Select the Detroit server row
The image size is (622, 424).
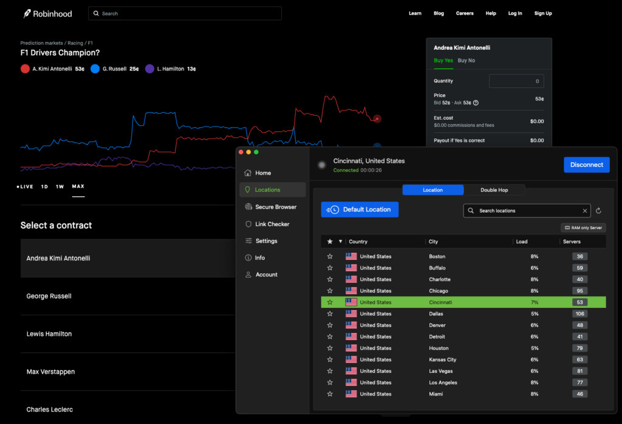[463, 337]
